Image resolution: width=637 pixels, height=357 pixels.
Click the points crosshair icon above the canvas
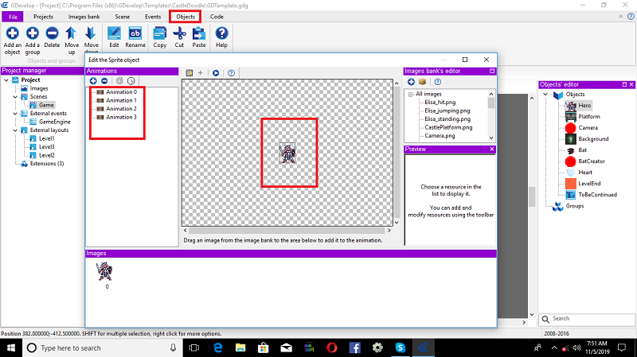tap(201, 73)
